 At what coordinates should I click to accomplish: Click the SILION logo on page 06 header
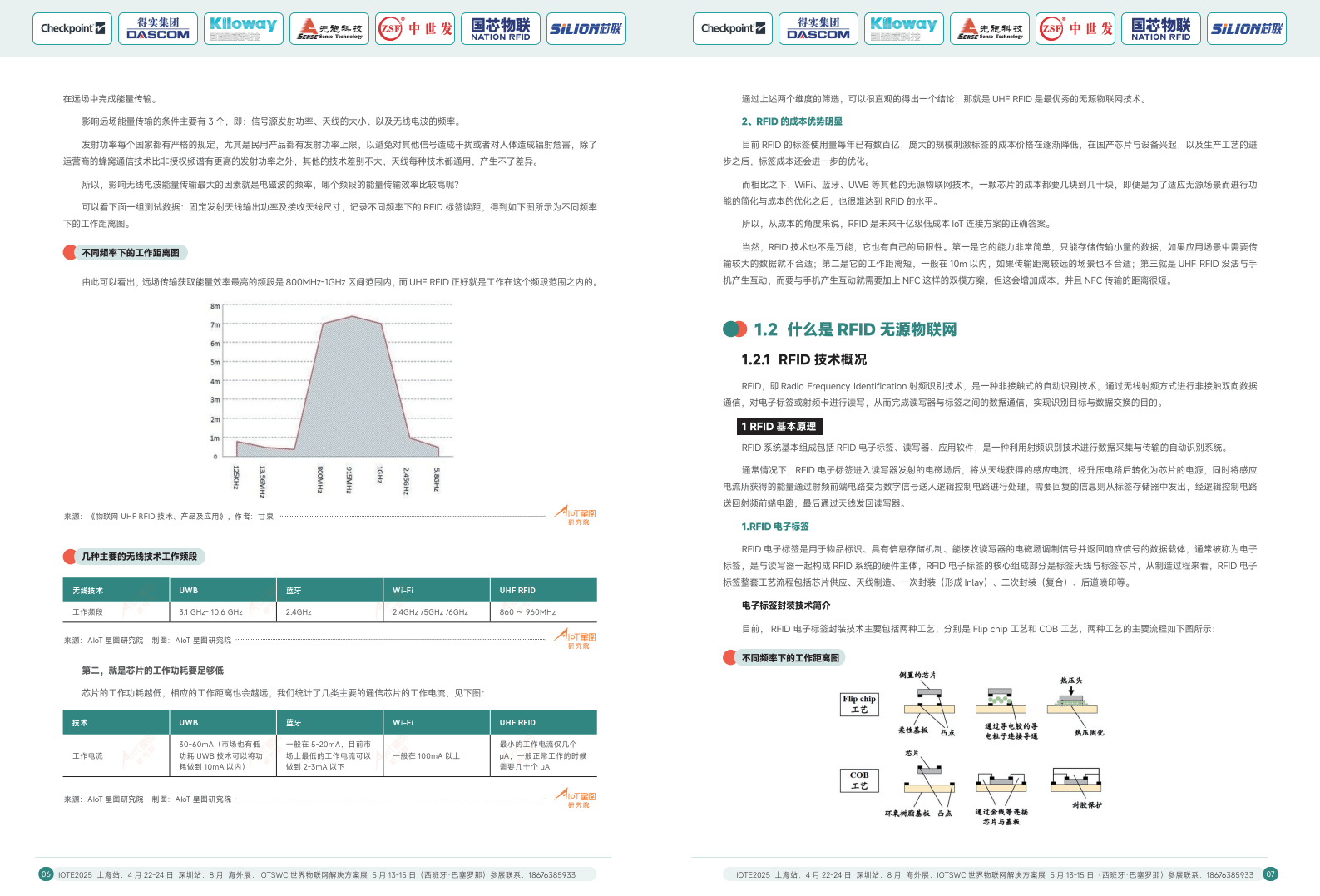pyautogui.click(x=586, y=28)
